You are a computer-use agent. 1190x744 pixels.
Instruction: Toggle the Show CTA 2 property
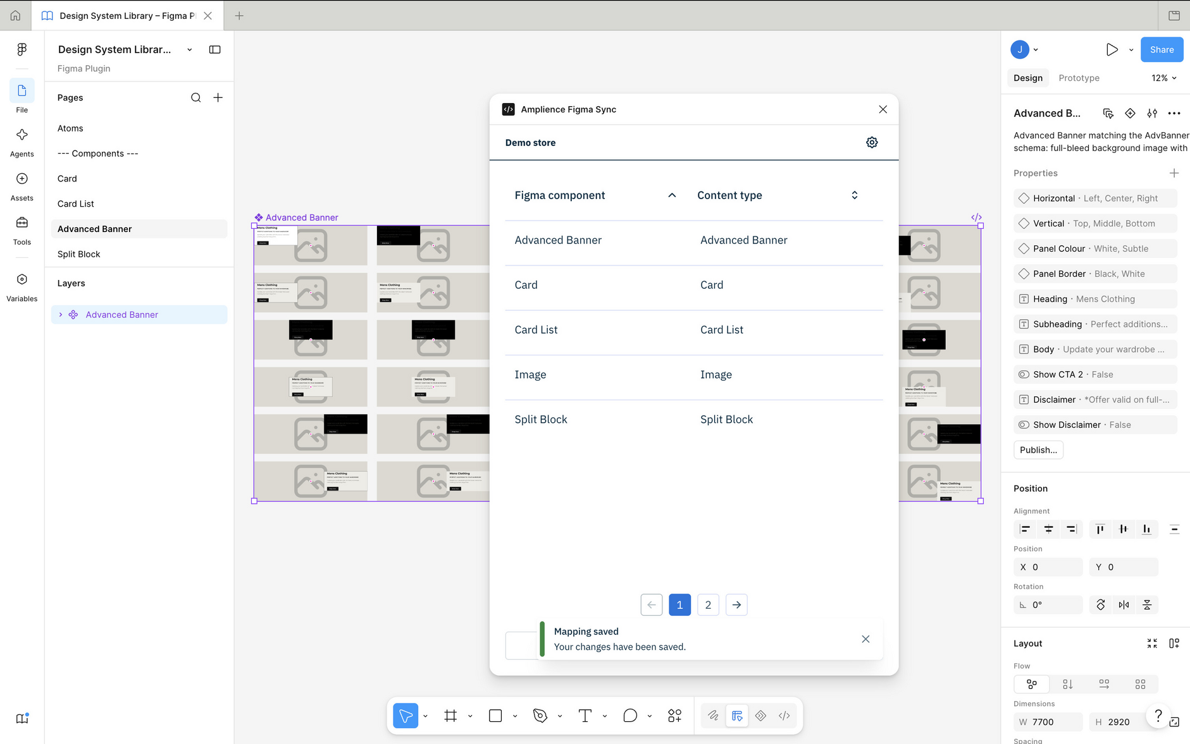1095,374
